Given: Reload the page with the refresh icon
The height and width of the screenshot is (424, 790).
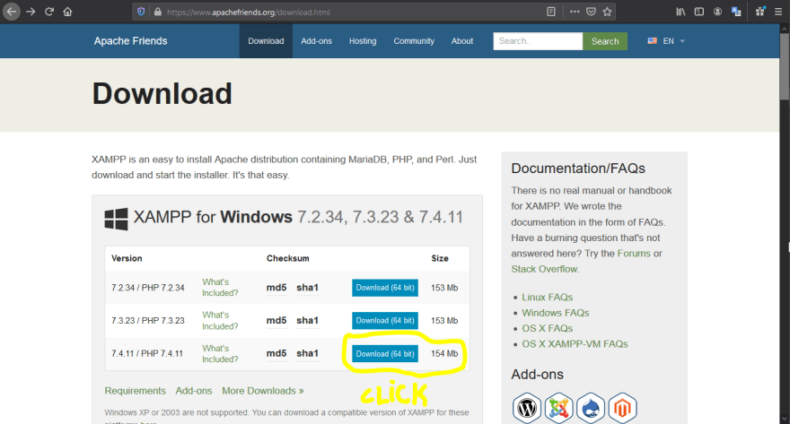Looking at the screenshot, I should click(49, 12).
